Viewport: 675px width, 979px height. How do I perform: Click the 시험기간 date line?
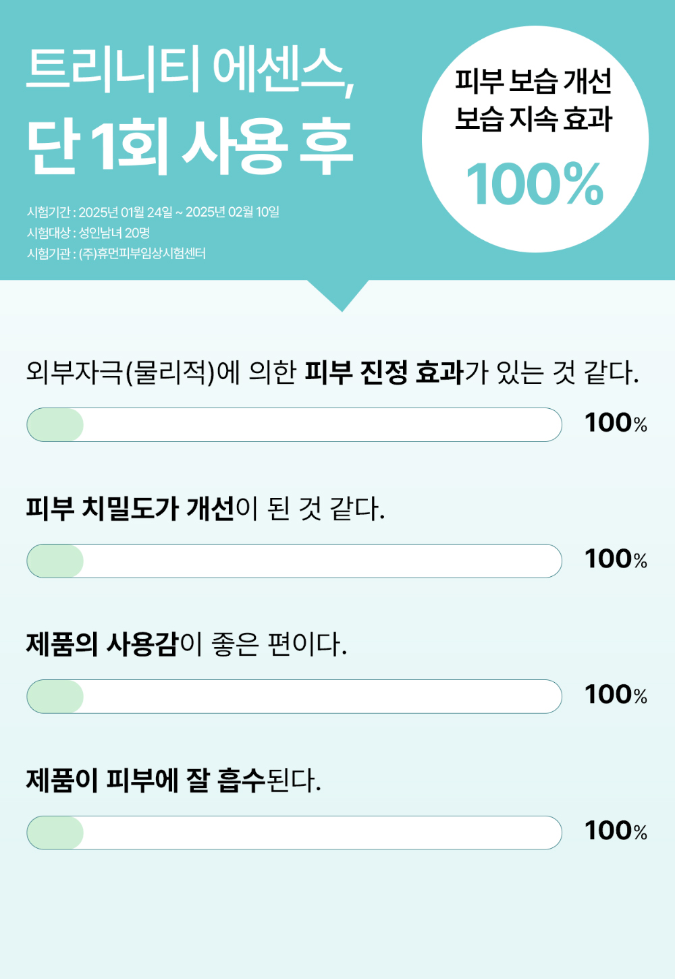coord(153,212)
